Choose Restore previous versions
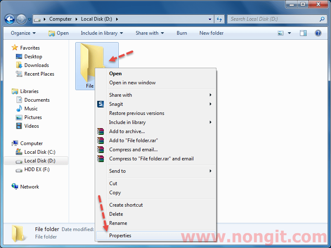Image resolution: width=331 pixels, height=248 pixels. tap(156, 113)
